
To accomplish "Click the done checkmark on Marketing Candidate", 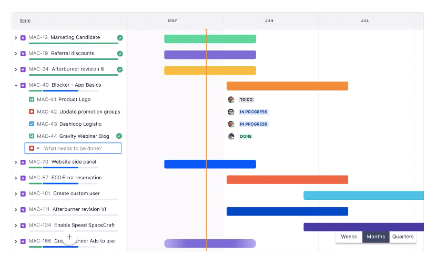I will (120, 38).
